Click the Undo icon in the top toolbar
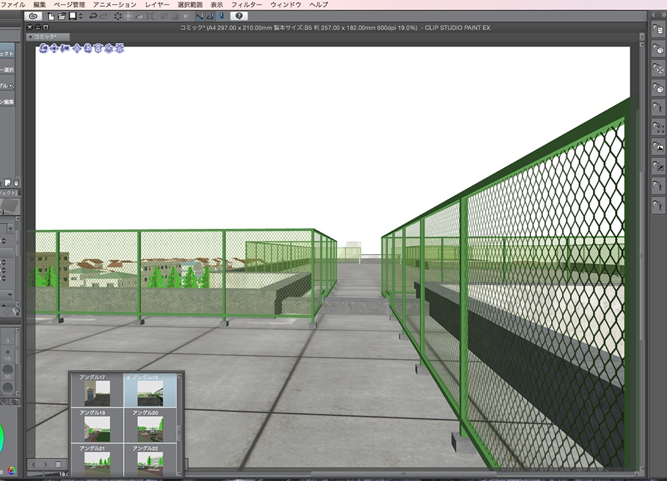 (92, 17)
